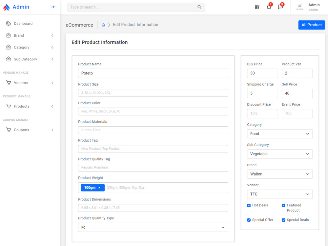Uncheck the Special Deals checkbox

[x=283, y=220]
